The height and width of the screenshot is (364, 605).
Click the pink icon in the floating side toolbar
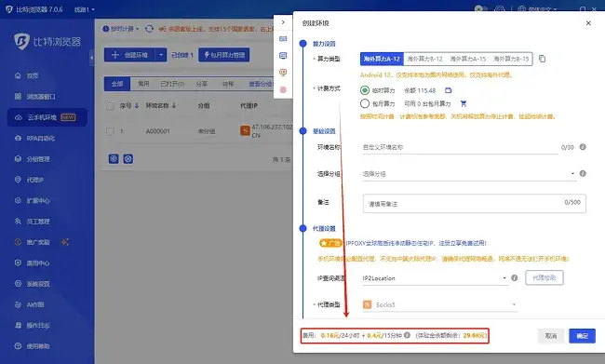coord(283,89)
